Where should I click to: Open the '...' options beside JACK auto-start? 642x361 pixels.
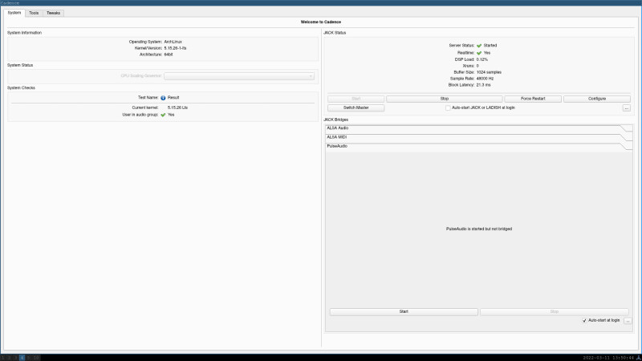click(627, 108)
